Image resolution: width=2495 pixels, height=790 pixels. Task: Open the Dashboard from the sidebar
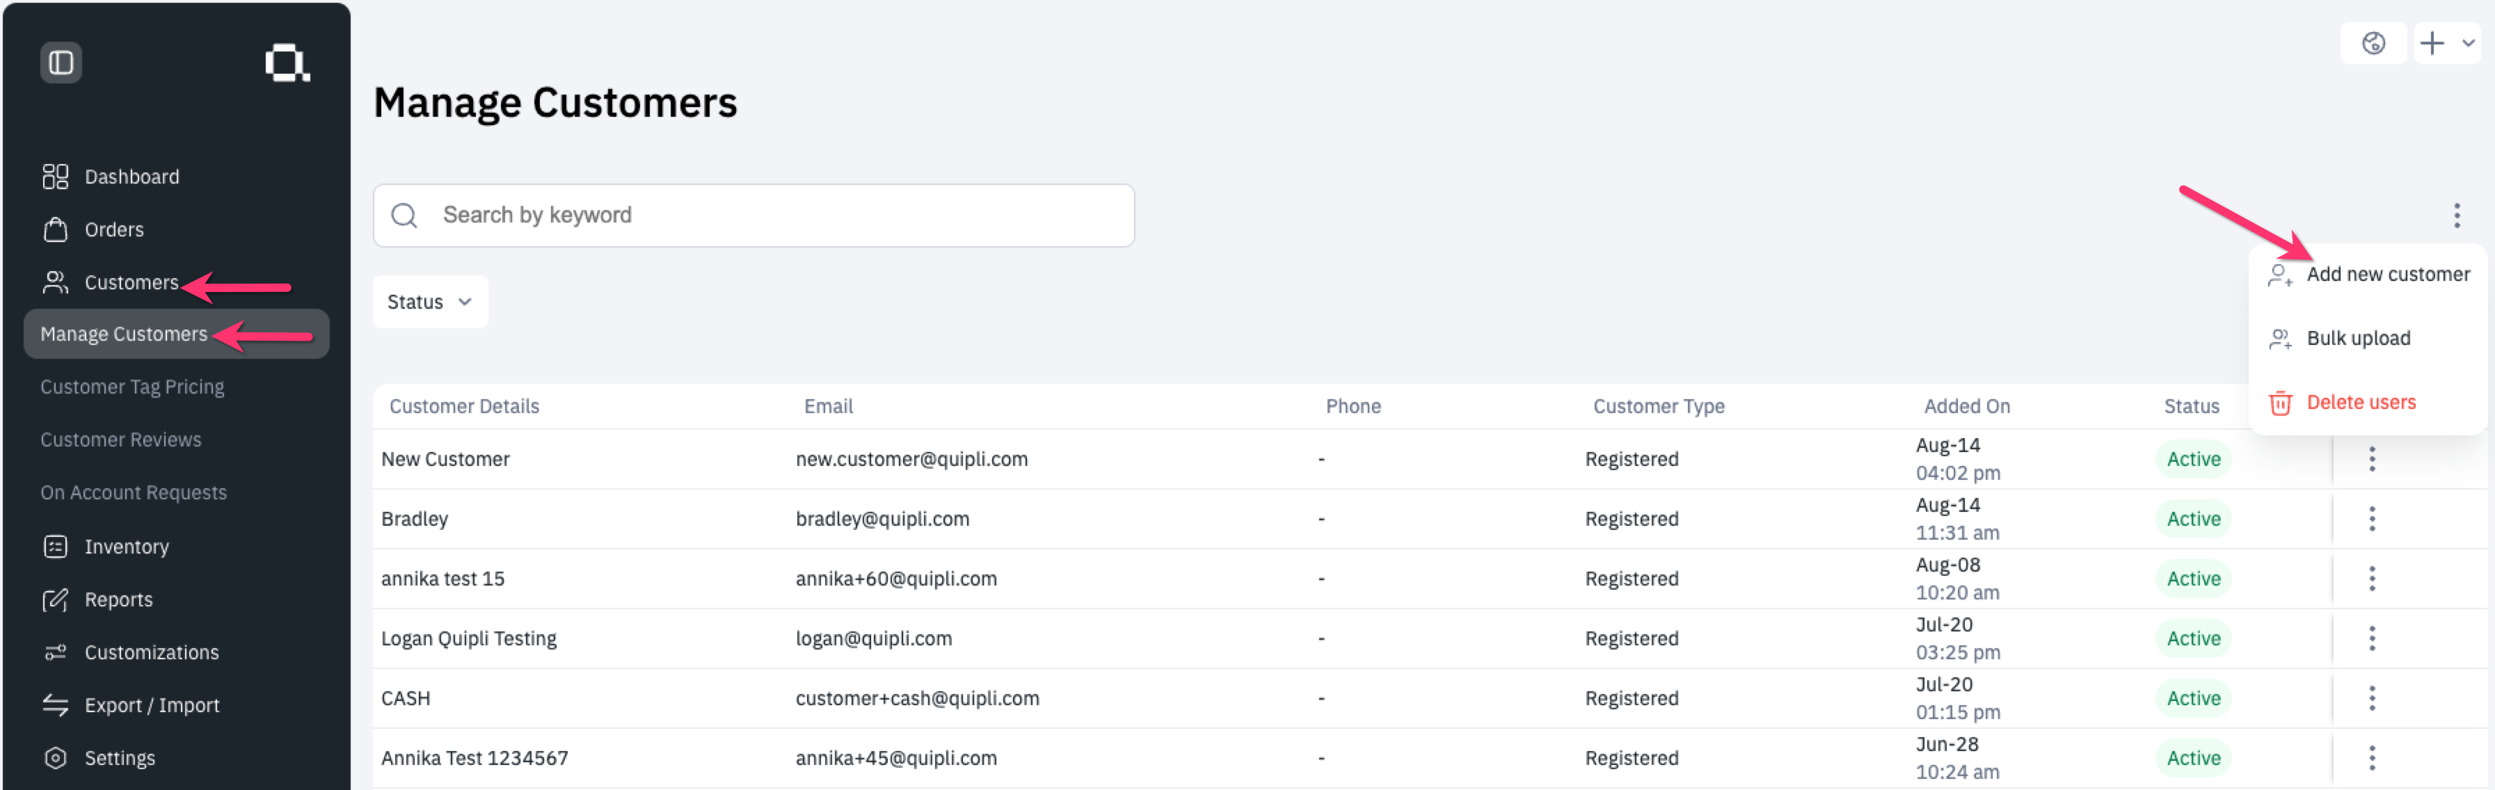click(x=131, y=176)
